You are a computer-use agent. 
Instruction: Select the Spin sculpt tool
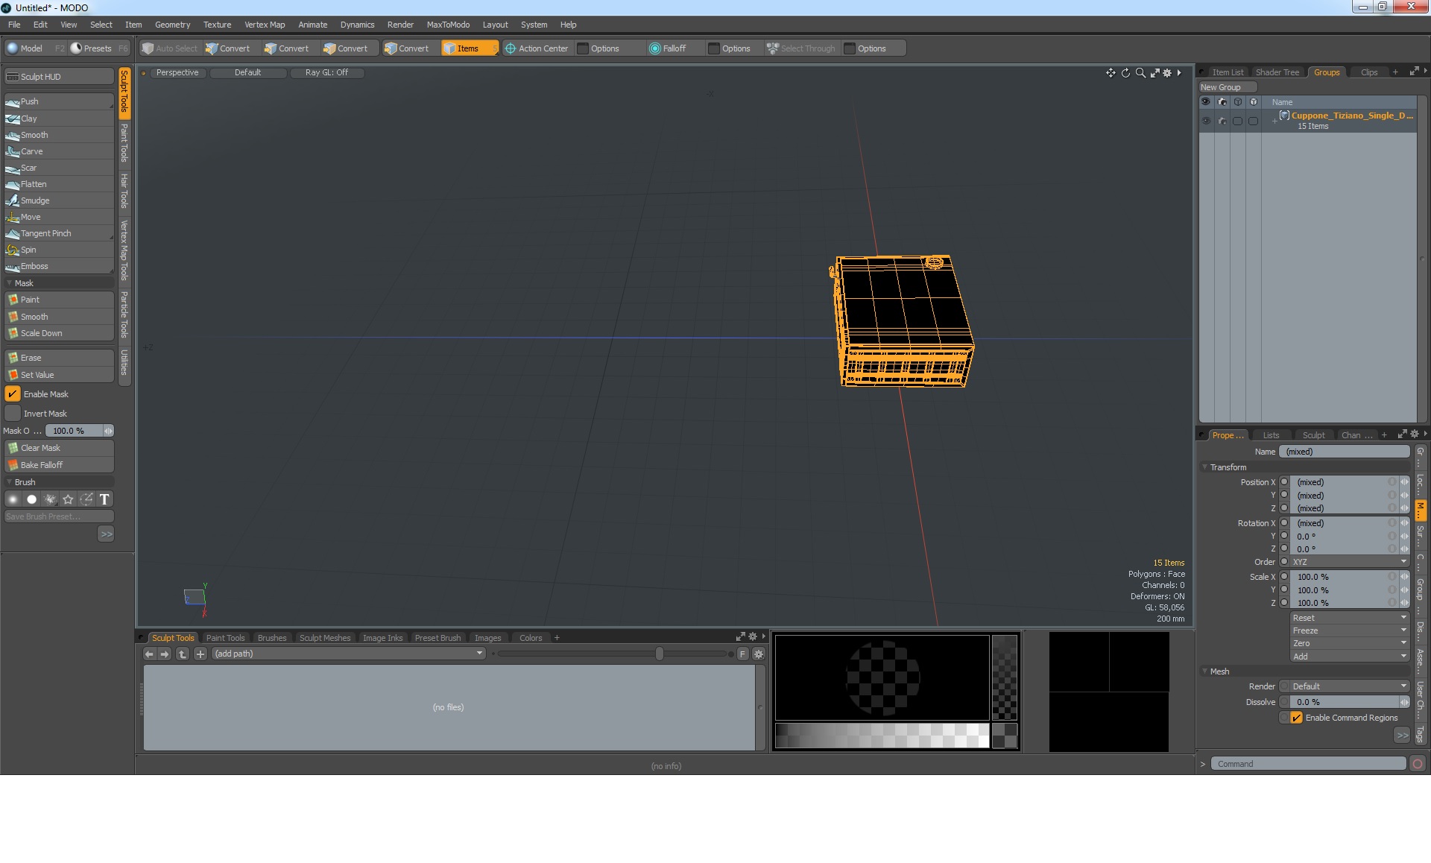(x=59, y=250)
